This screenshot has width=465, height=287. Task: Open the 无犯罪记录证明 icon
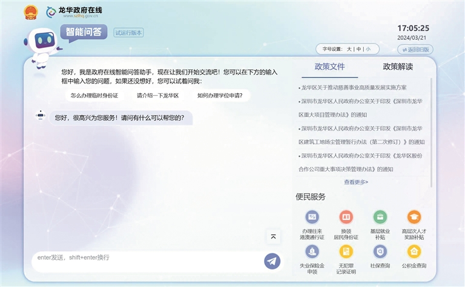pos(346,251)
